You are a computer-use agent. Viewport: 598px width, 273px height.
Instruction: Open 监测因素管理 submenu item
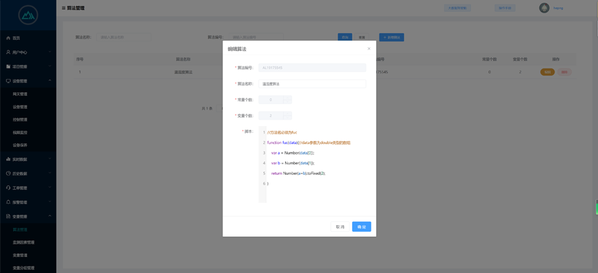[x=23, y=242]
